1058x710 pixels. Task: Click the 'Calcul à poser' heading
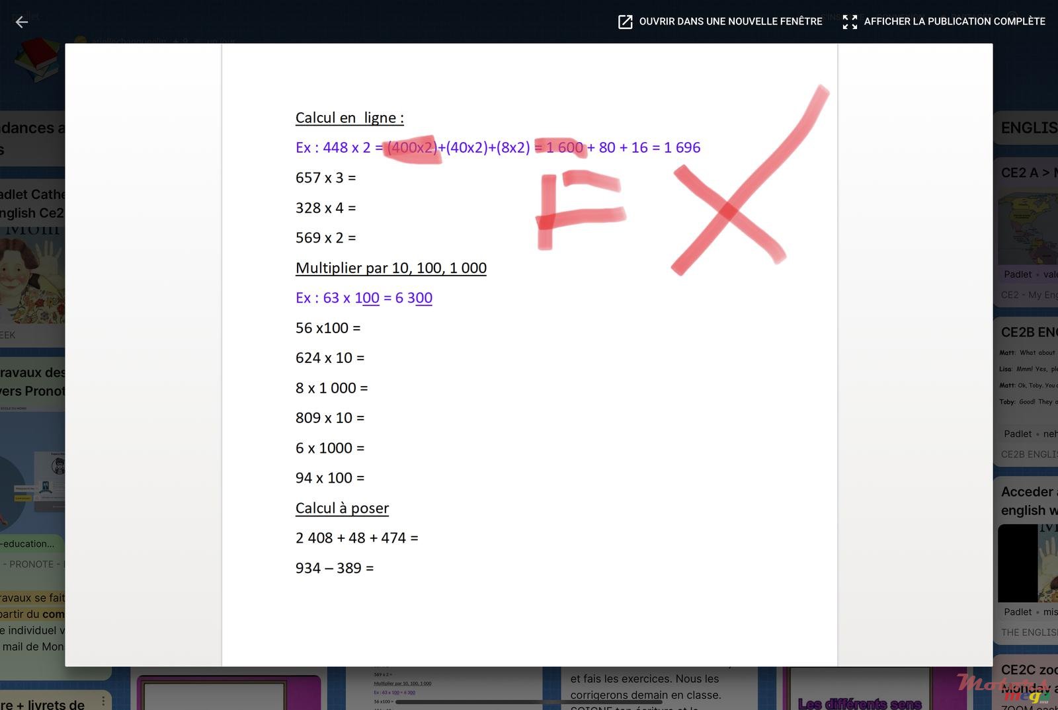click(x=342, y=508)
